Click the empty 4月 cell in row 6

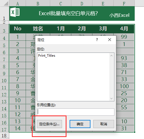(x=125, y=51)
